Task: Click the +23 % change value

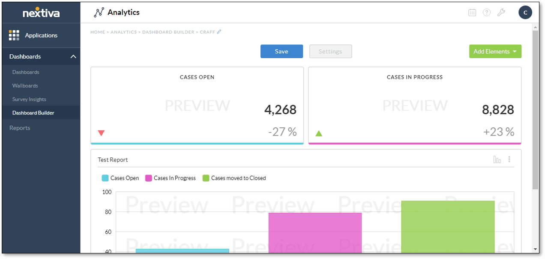Action: (x=499, y=132)
